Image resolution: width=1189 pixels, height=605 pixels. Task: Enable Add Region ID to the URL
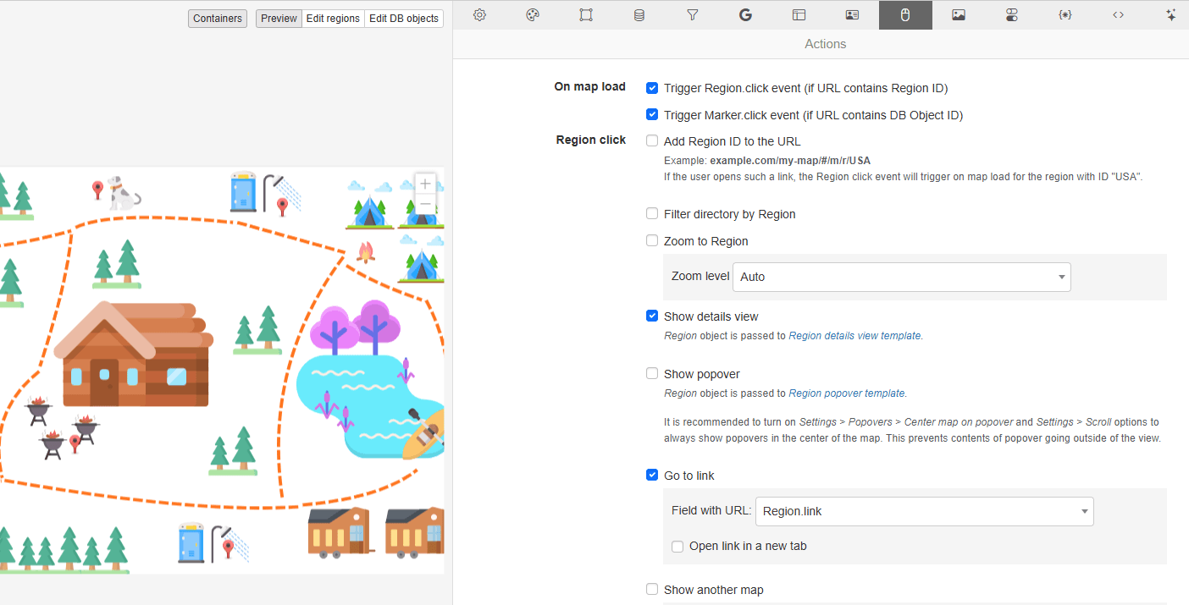652,141
